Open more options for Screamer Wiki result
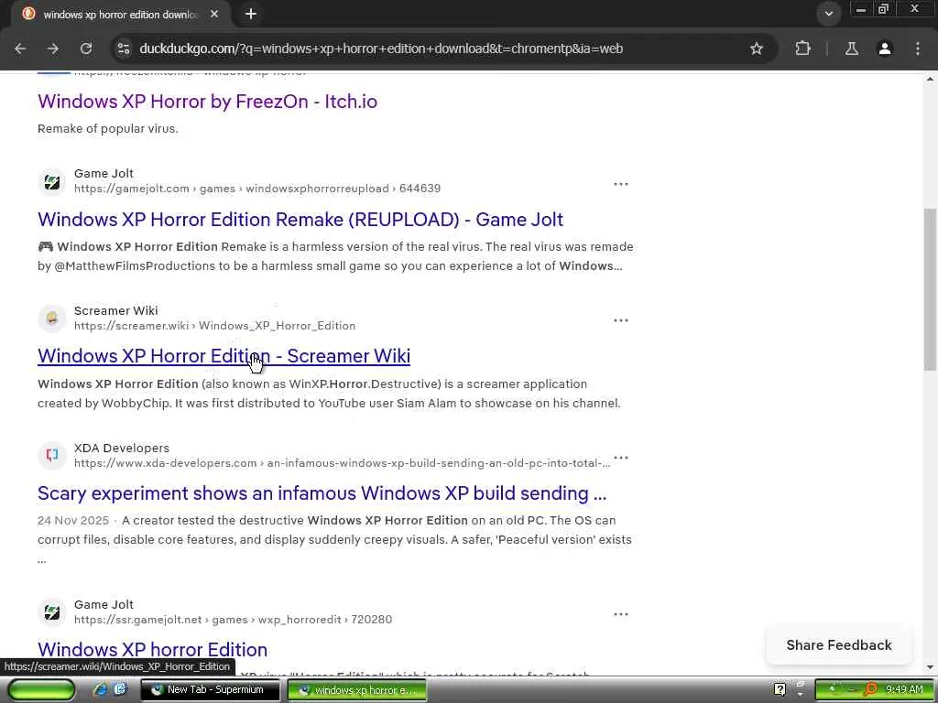The width and height of the screenshot is (938, 703). click(621, 319)
